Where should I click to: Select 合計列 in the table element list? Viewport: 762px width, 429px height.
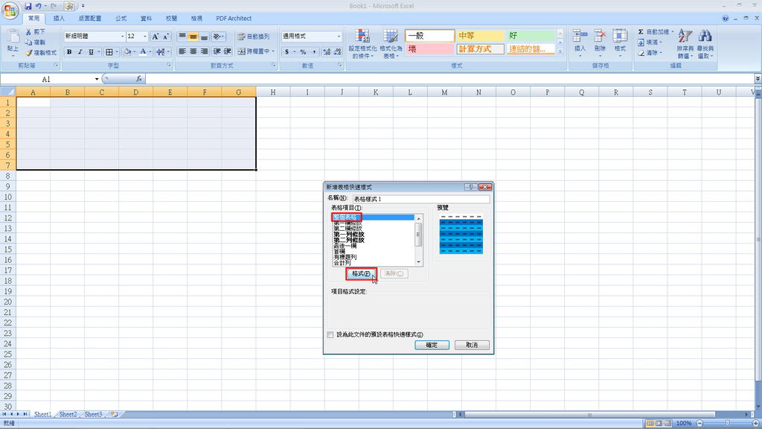(x=342, y=263)
